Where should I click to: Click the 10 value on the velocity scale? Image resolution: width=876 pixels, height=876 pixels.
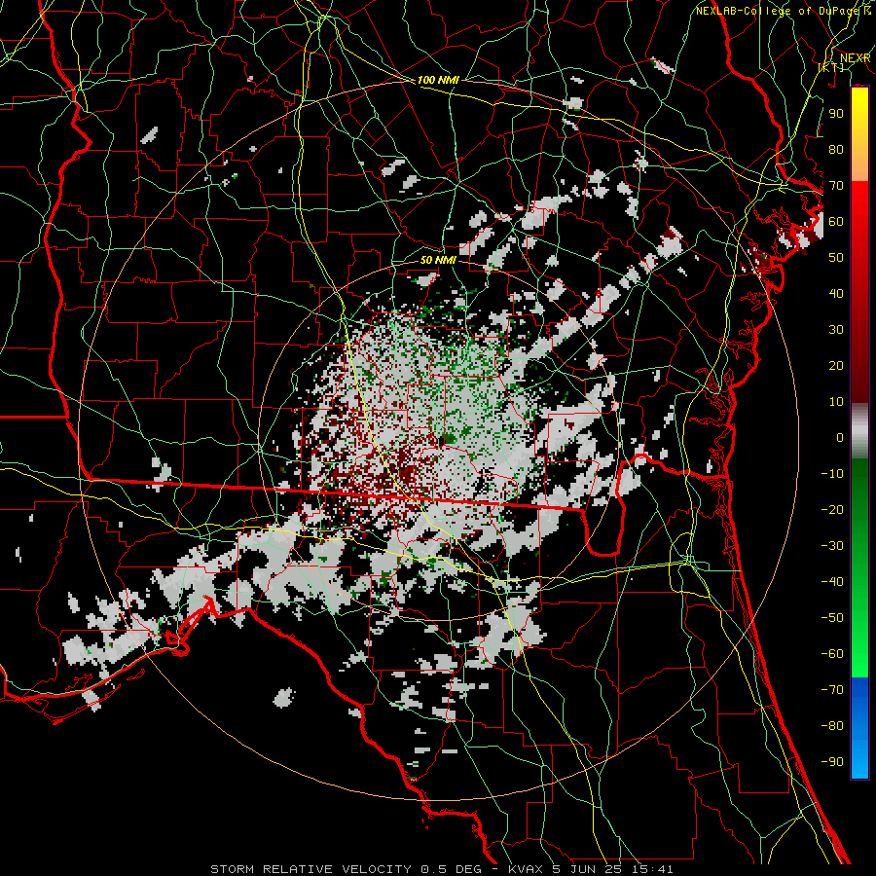point(836,402)
